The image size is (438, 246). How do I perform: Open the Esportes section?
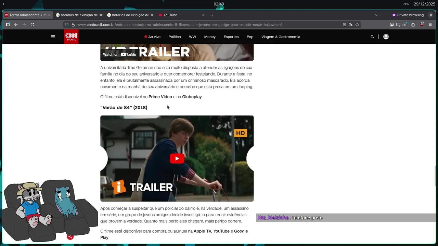coord(231,37)
